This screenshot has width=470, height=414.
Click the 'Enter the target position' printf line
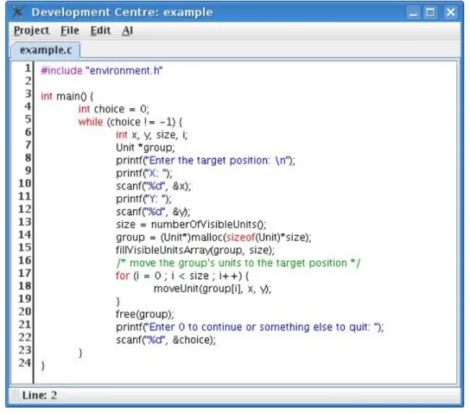[x=206, y=161]
